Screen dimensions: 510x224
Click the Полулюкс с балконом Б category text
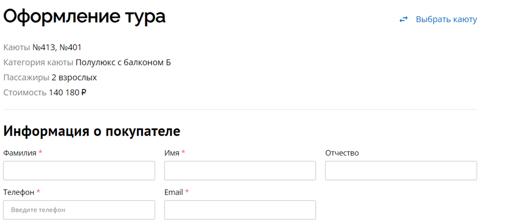(123, 62)
